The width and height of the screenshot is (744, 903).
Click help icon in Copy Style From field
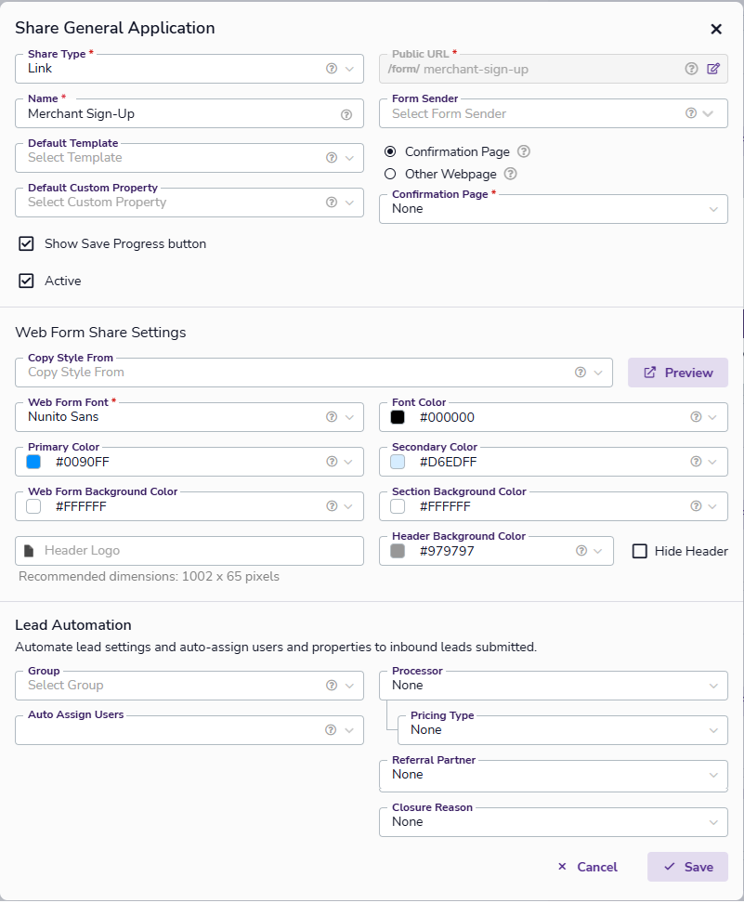(x=581, y=373)
